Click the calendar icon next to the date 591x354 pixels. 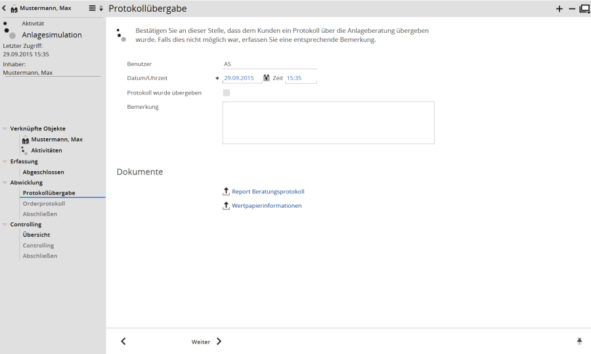267,78
